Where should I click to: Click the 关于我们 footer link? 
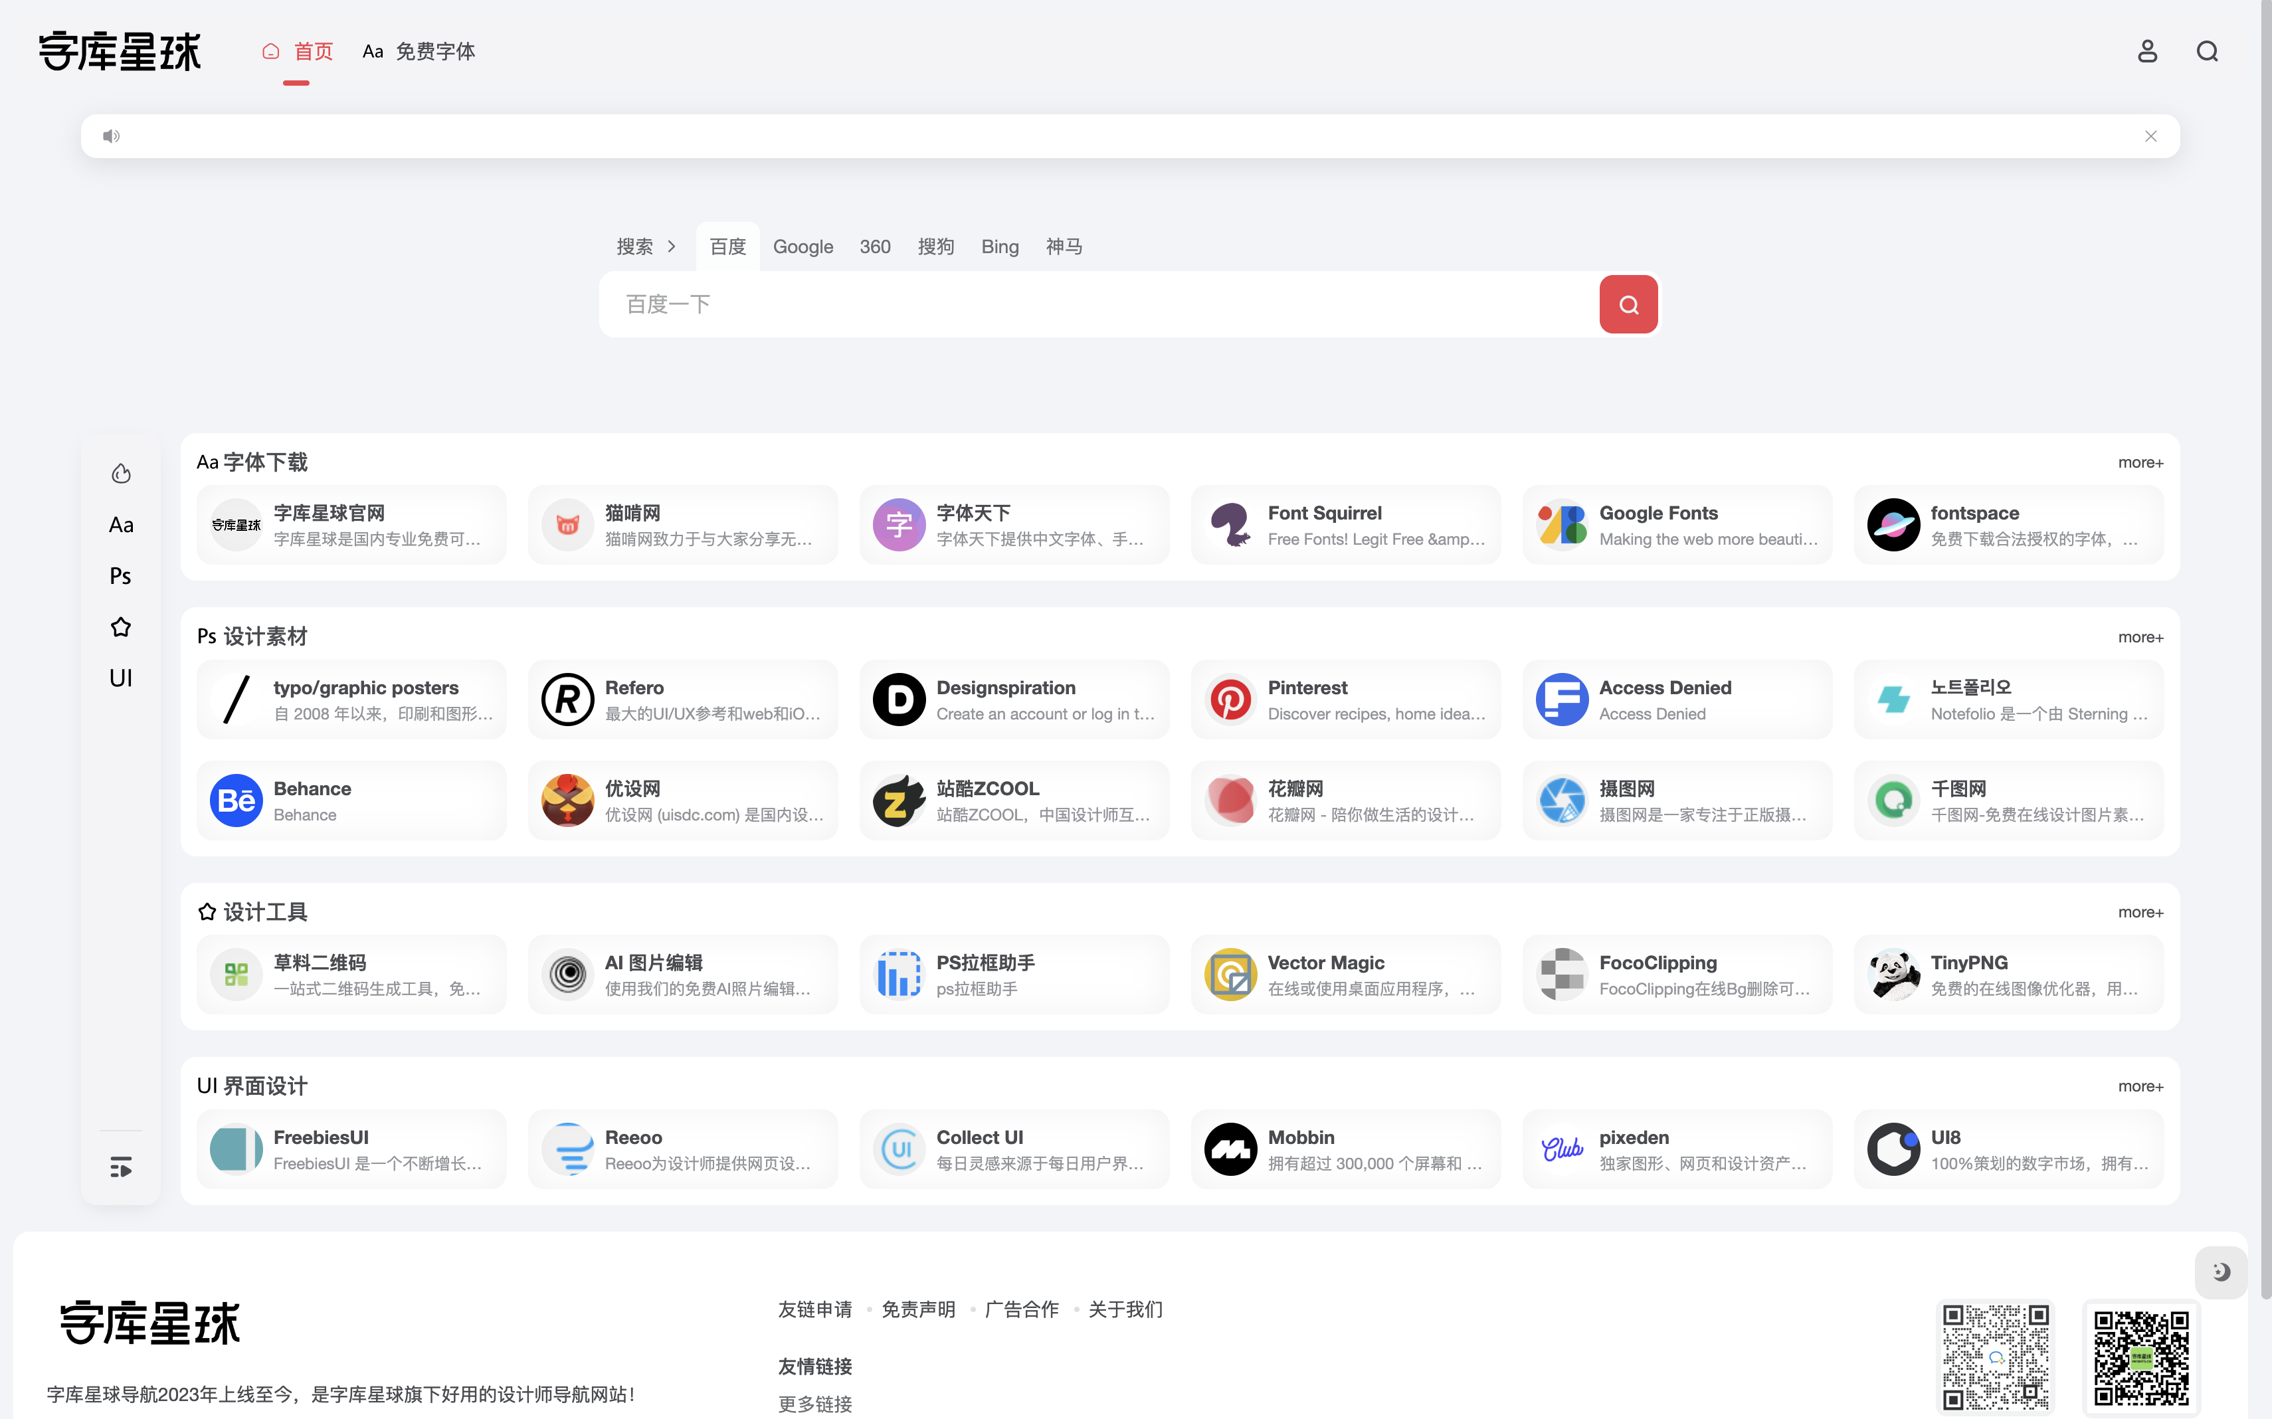[1125, 1309]
